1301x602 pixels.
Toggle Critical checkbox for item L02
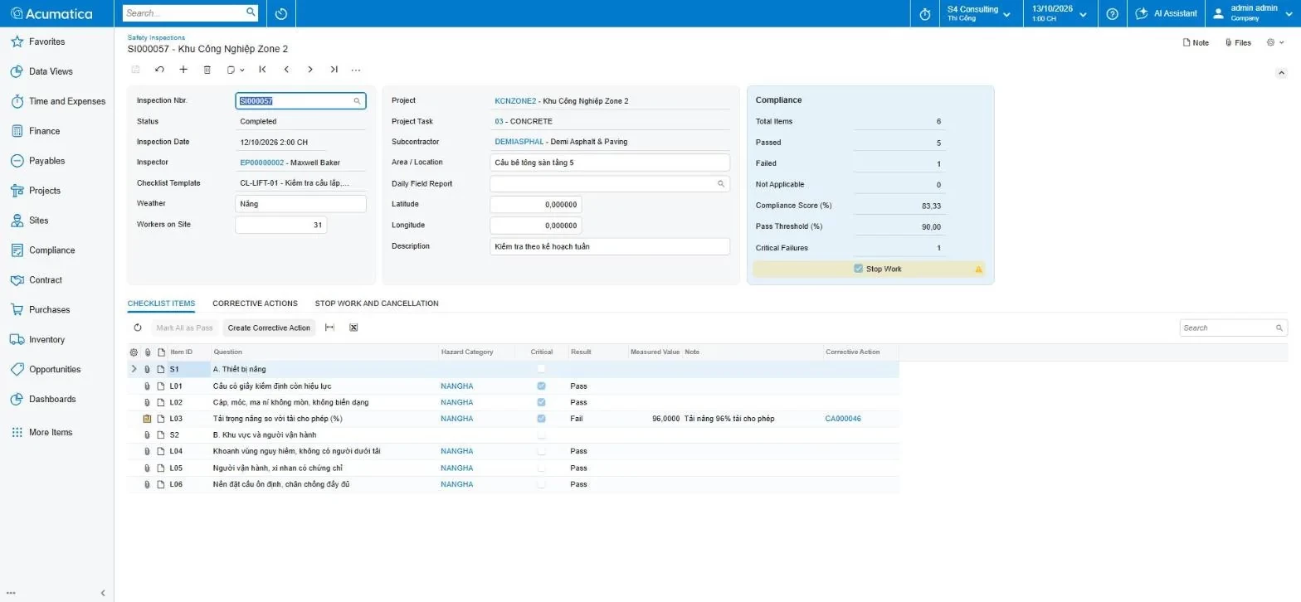point(541,402)
